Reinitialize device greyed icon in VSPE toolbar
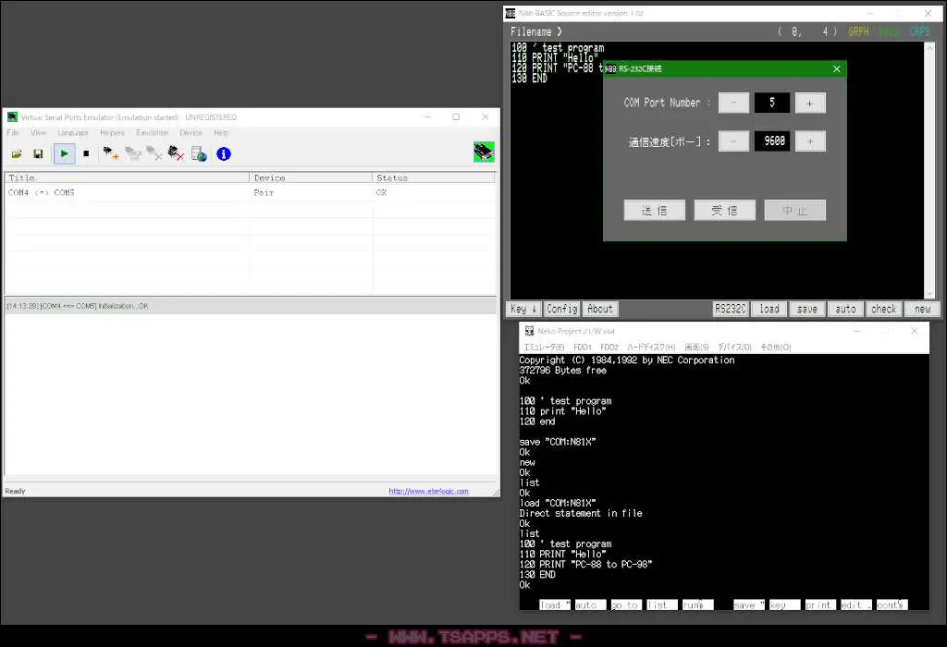Viewport: 947px width, 647px height. point(133,154)
